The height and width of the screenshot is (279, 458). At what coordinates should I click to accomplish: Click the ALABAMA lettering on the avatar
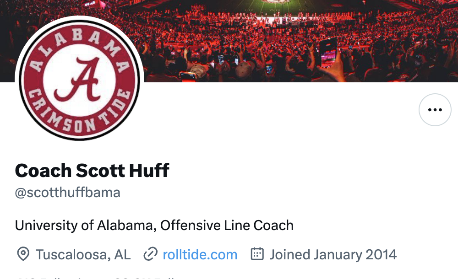[80, 38]
